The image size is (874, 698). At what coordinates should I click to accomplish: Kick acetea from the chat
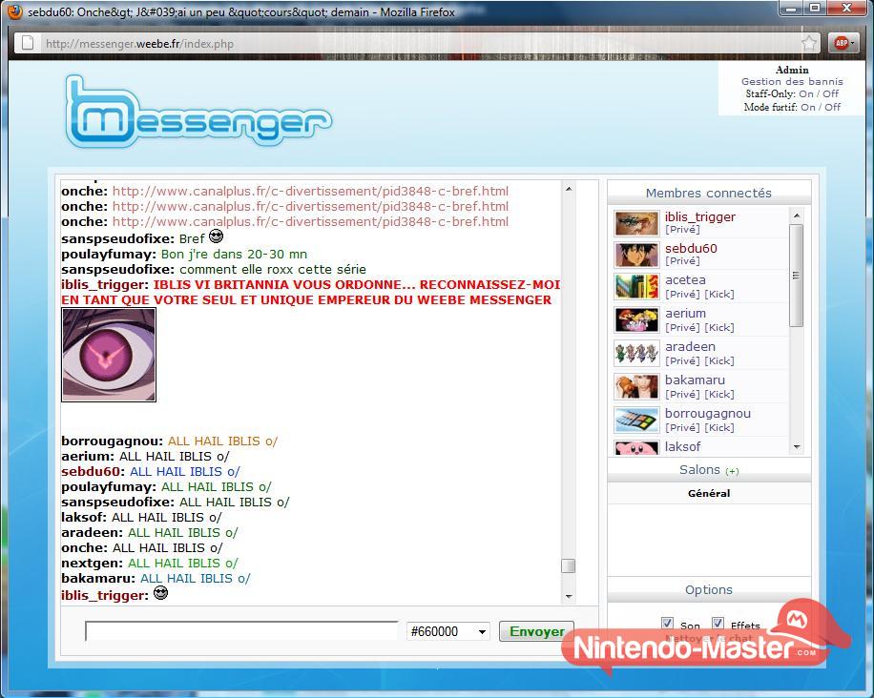point(719,294)
